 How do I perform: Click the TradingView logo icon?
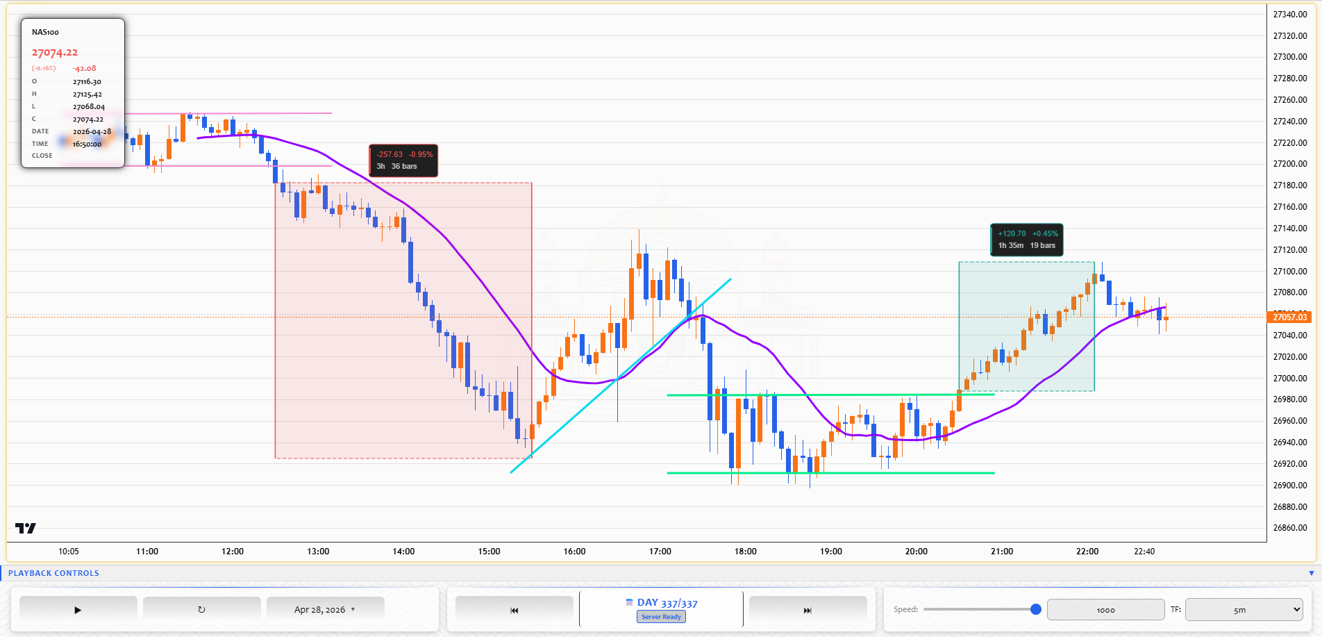(26, 528)
